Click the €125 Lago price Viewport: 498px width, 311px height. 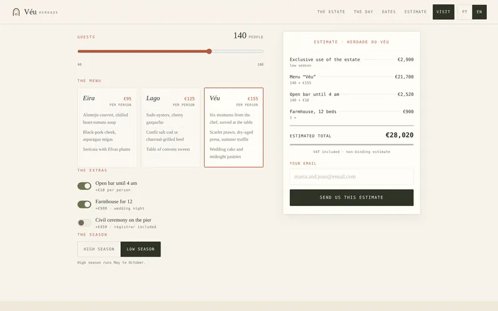pos(189,99)
